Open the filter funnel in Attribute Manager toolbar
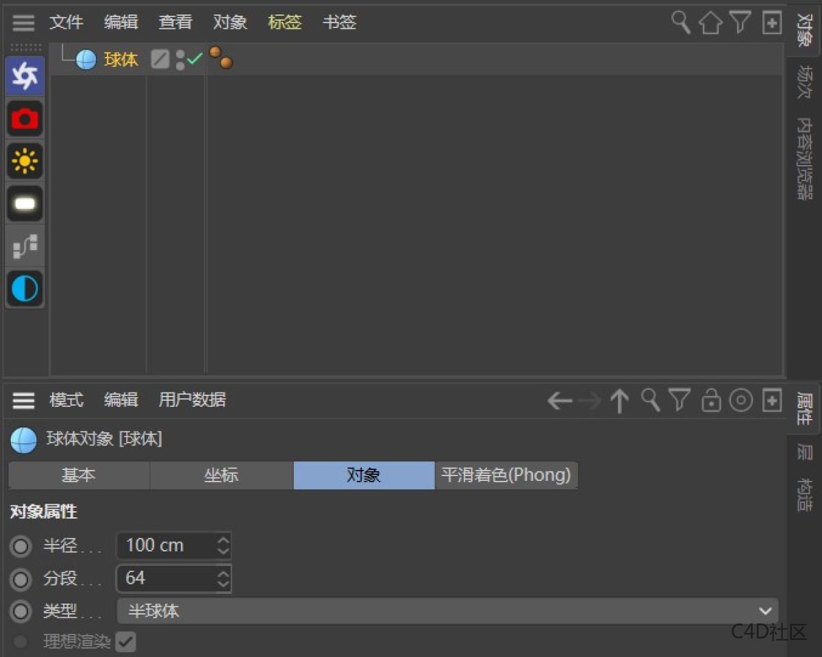This screenshot has height=657, width=822. pyautogui.click(x=680, y=401)
